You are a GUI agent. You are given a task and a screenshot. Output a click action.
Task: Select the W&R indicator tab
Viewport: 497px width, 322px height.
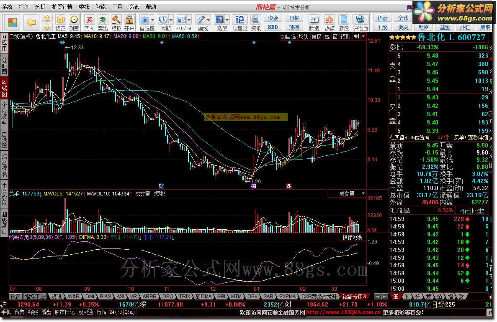74,297
